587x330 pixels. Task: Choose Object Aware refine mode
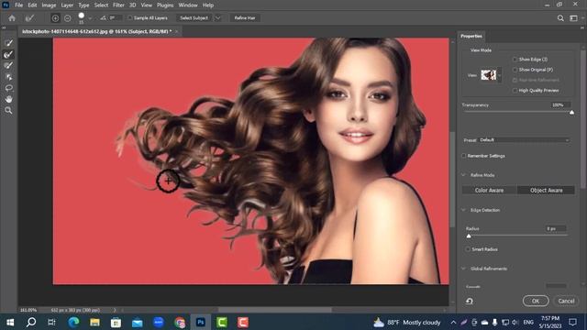pyautogui.click(x=547, y=190)
